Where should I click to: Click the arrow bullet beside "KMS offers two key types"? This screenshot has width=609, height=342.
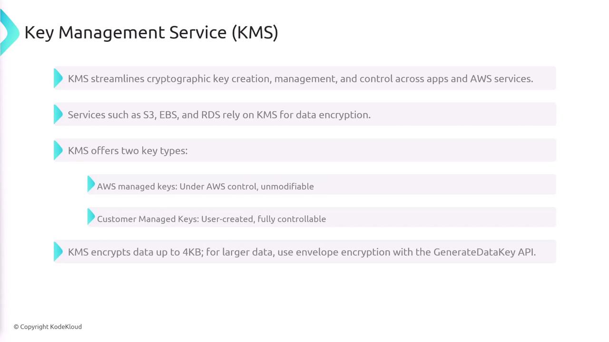tap(58, 151)
